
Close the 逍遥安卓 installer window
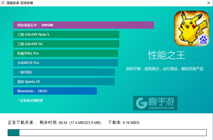tap(209, 3)
